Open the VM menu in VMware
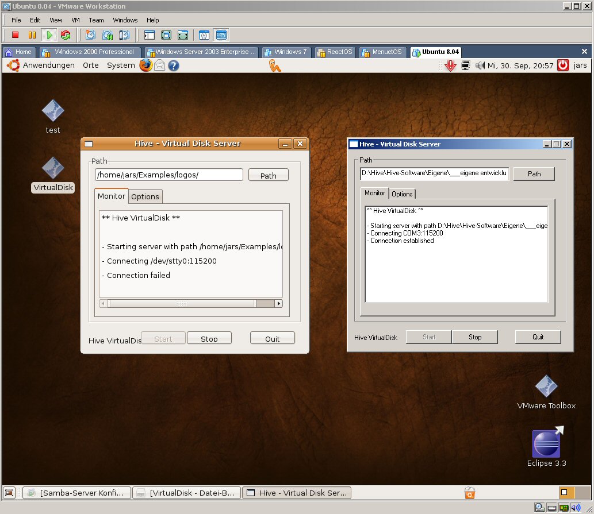Image resolution: width=594 pixels, height=514 pixels. [75, 20]
